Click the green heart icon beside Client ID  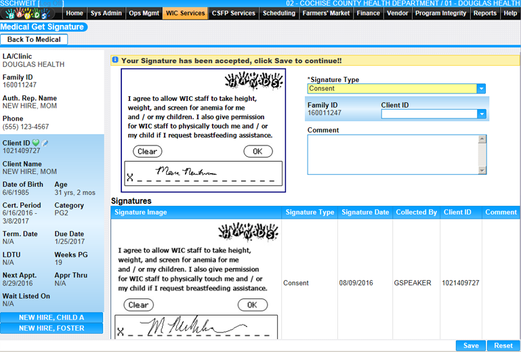(36, 143)
